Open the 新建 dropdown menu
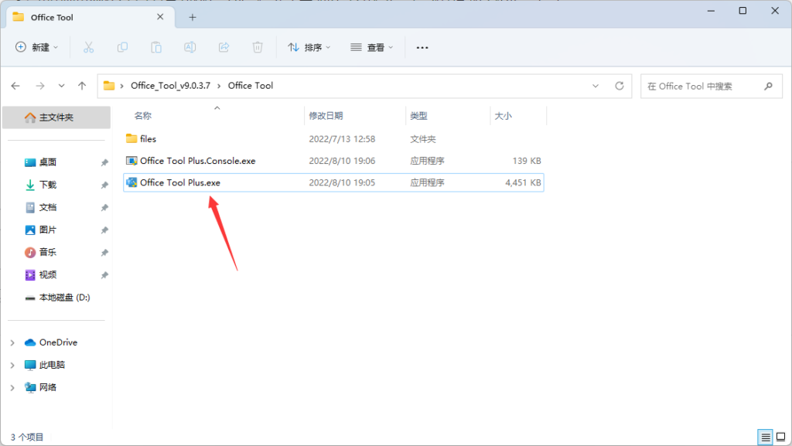This screenshot has width=792, height=446. pos(36,47)
